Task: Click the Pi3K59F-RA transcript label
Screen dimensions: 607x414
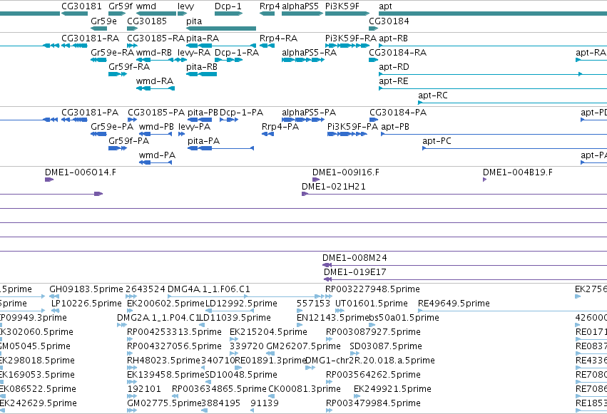Action: click(x=351, y=38)
